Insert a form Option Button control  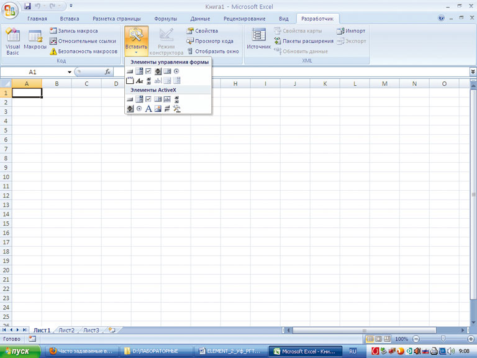[177, 71]
